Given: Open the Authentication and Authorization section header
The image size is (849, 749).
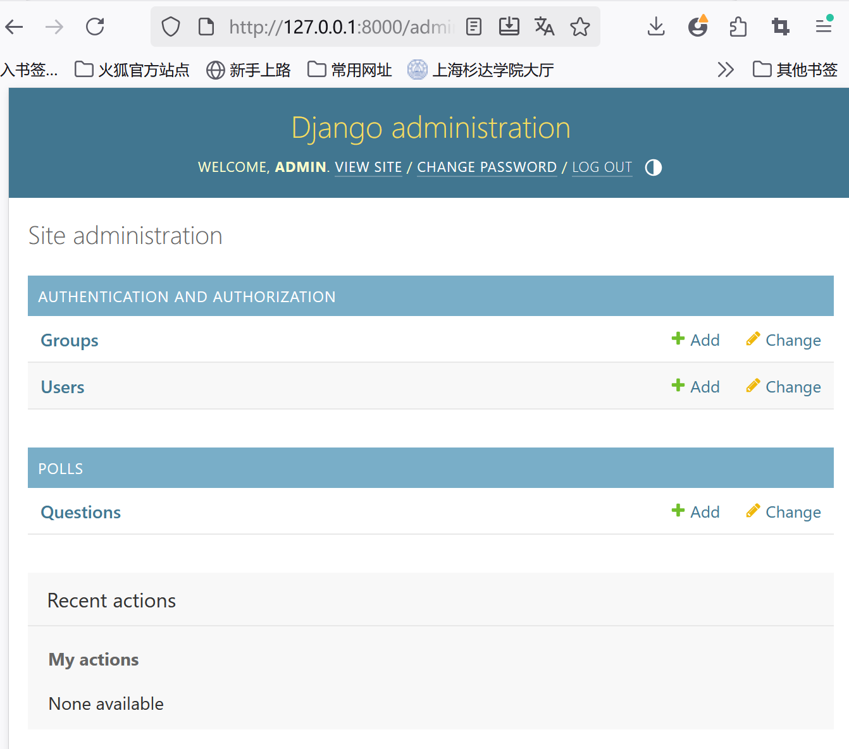Looking at the screenshot, I should point(187,296).
